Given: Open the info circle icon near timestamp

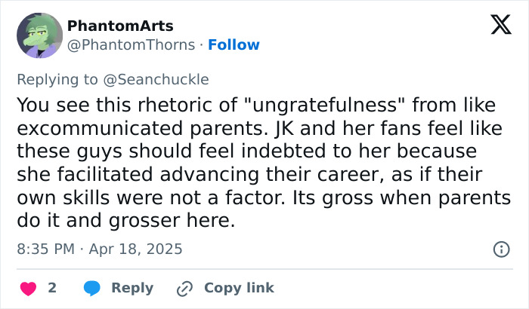Looking at the screenshot, I should (x=500, y=249).
